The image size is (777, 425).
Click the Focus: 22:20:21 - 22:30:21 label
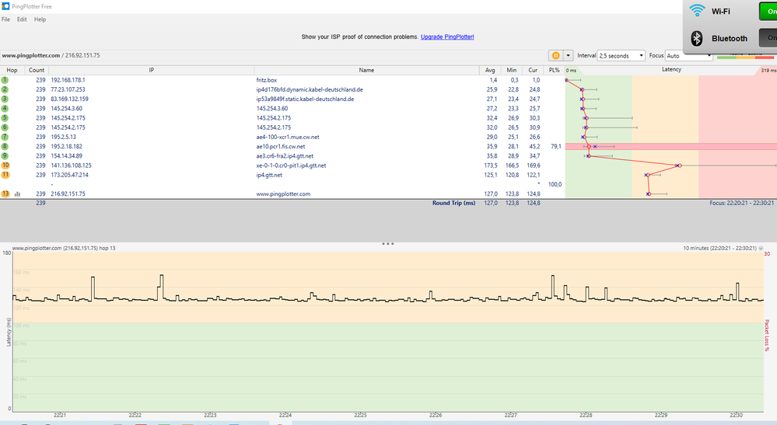tap(741, 203)
